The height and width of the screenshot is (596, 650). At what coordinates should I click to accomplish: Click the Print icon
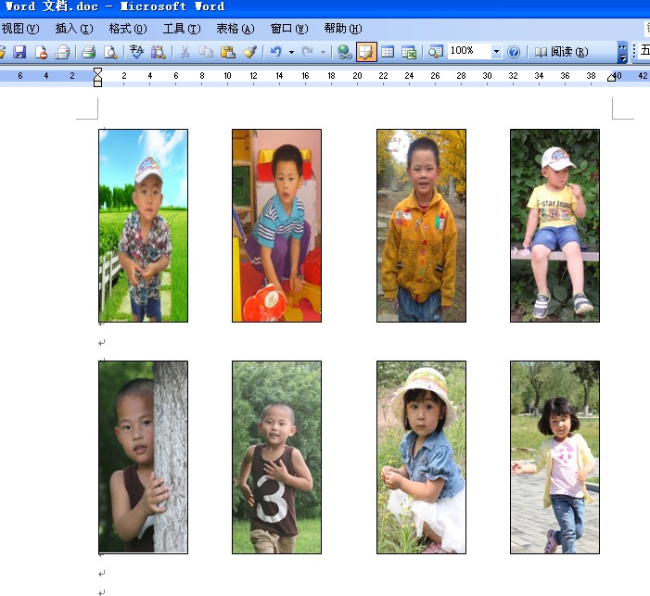click(88, 52)
